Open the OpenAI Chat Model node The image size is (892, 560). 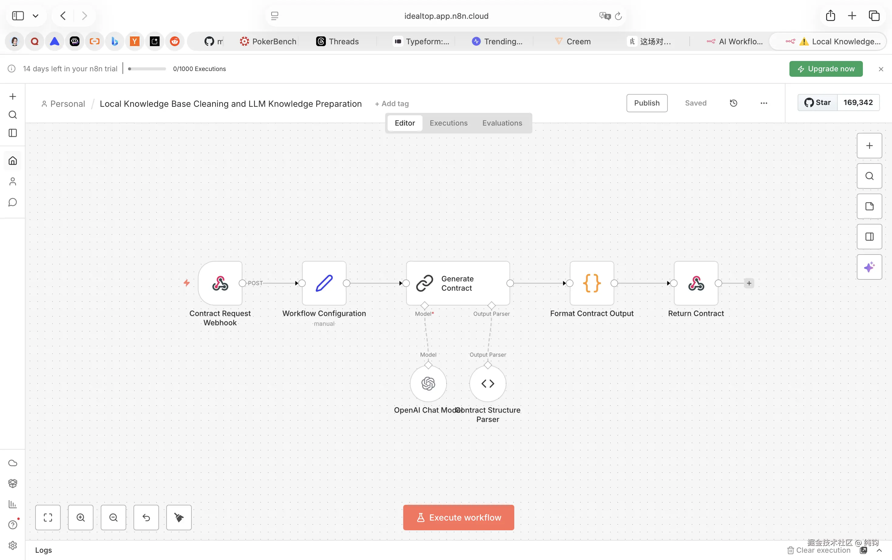pyautogui.click(x=428, y=383)
